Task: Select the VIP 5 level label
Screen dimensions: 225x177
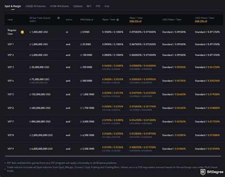Action: click(10, 94)
